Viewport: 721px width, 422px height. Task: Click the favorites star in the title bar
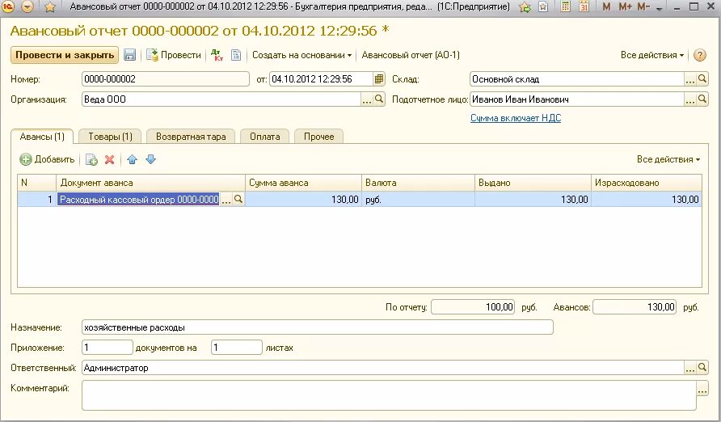coord(50,7)
